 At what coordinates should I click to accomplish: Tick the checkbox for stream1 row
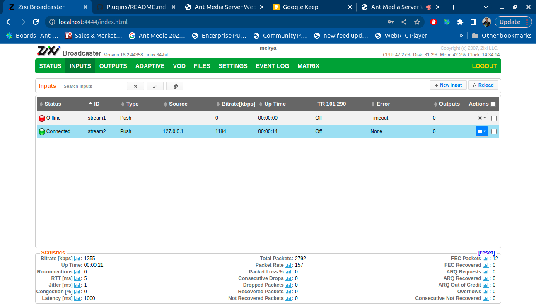coord(494,118)
